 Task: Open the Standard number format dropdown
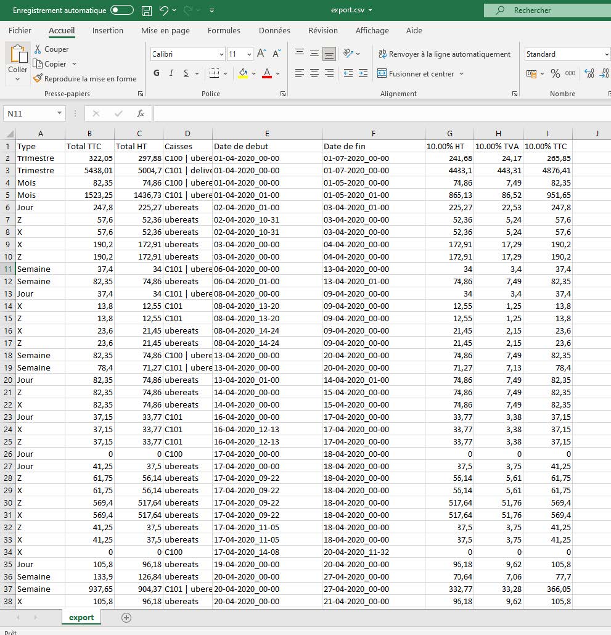[606, 54]
